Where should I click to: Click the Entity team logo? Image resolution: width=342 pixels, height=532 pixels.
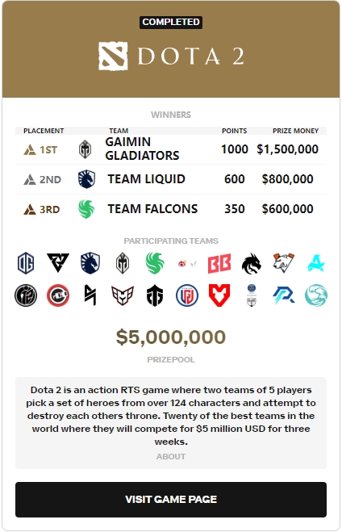click(x=155, y=295)
